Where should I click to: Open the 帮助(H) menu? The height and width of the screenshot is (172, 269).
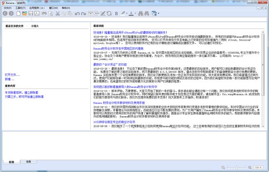66,8
